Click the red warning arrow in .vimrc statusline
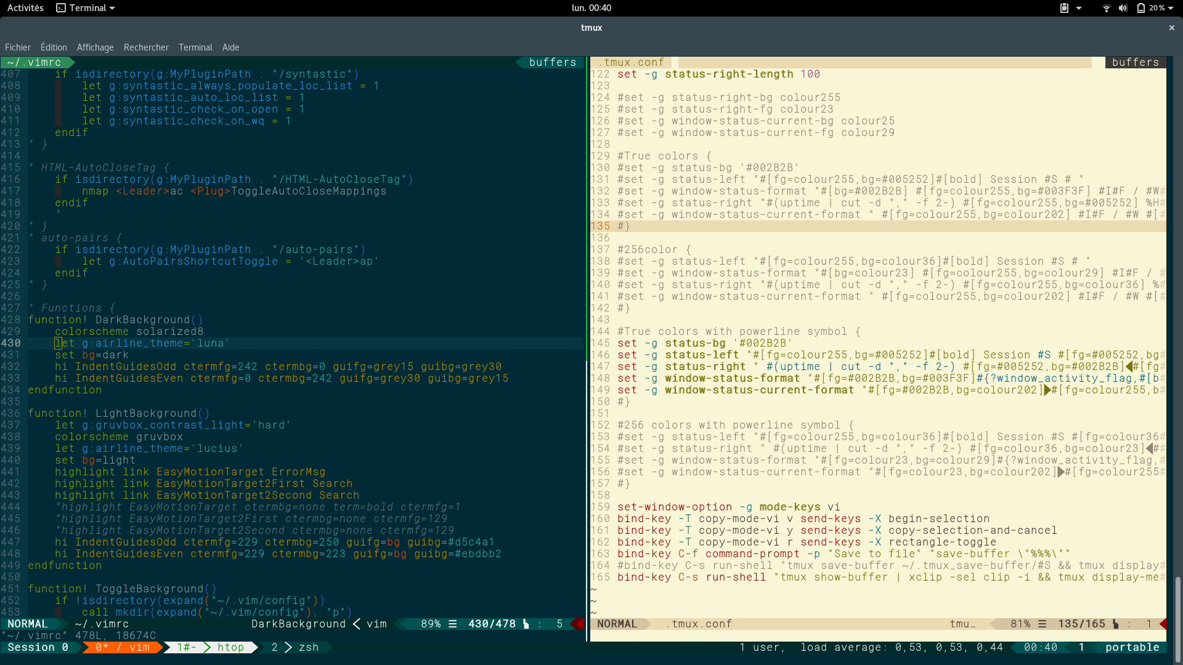Screen dimensions: 1183x665 point(577,624)
